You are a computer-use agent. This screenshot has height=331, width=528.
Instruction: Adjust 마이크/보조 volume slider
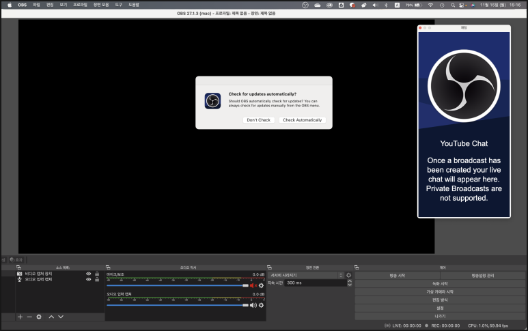click(x=178, y=285)
